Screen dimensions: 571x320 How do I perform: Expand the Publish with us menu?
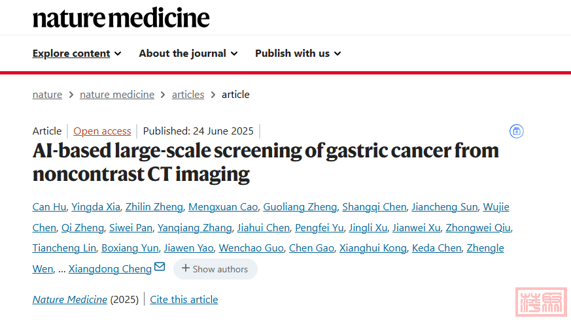298,54
